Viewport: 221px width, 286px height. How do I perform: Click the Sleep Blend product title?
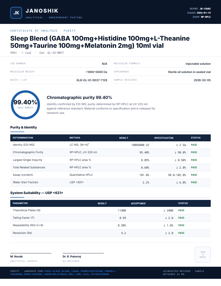tap(100, 42)
